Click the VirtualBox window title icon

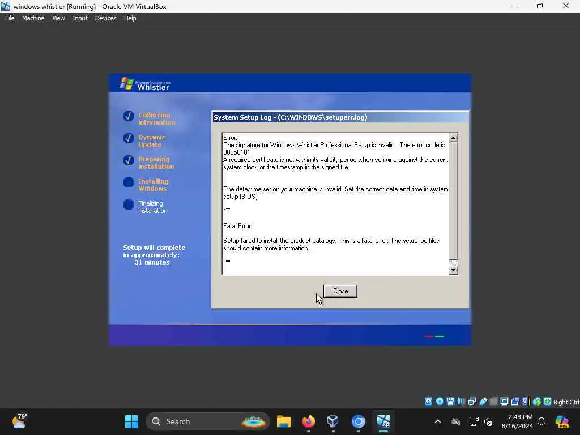pos(6,6)
